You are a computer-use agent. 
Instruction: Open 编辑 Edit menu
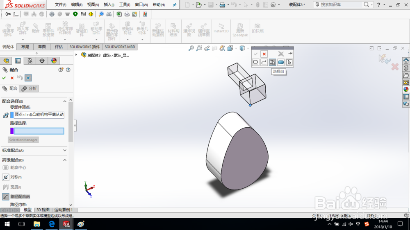77,5
